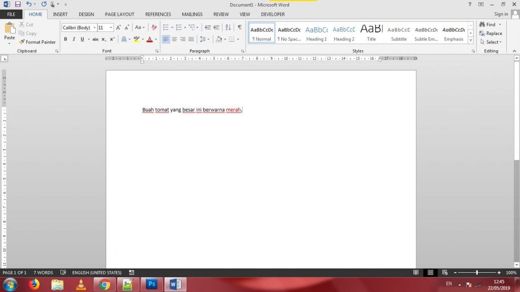Click the Format Painter tool
520x292 pixels.
pos(38,42)
